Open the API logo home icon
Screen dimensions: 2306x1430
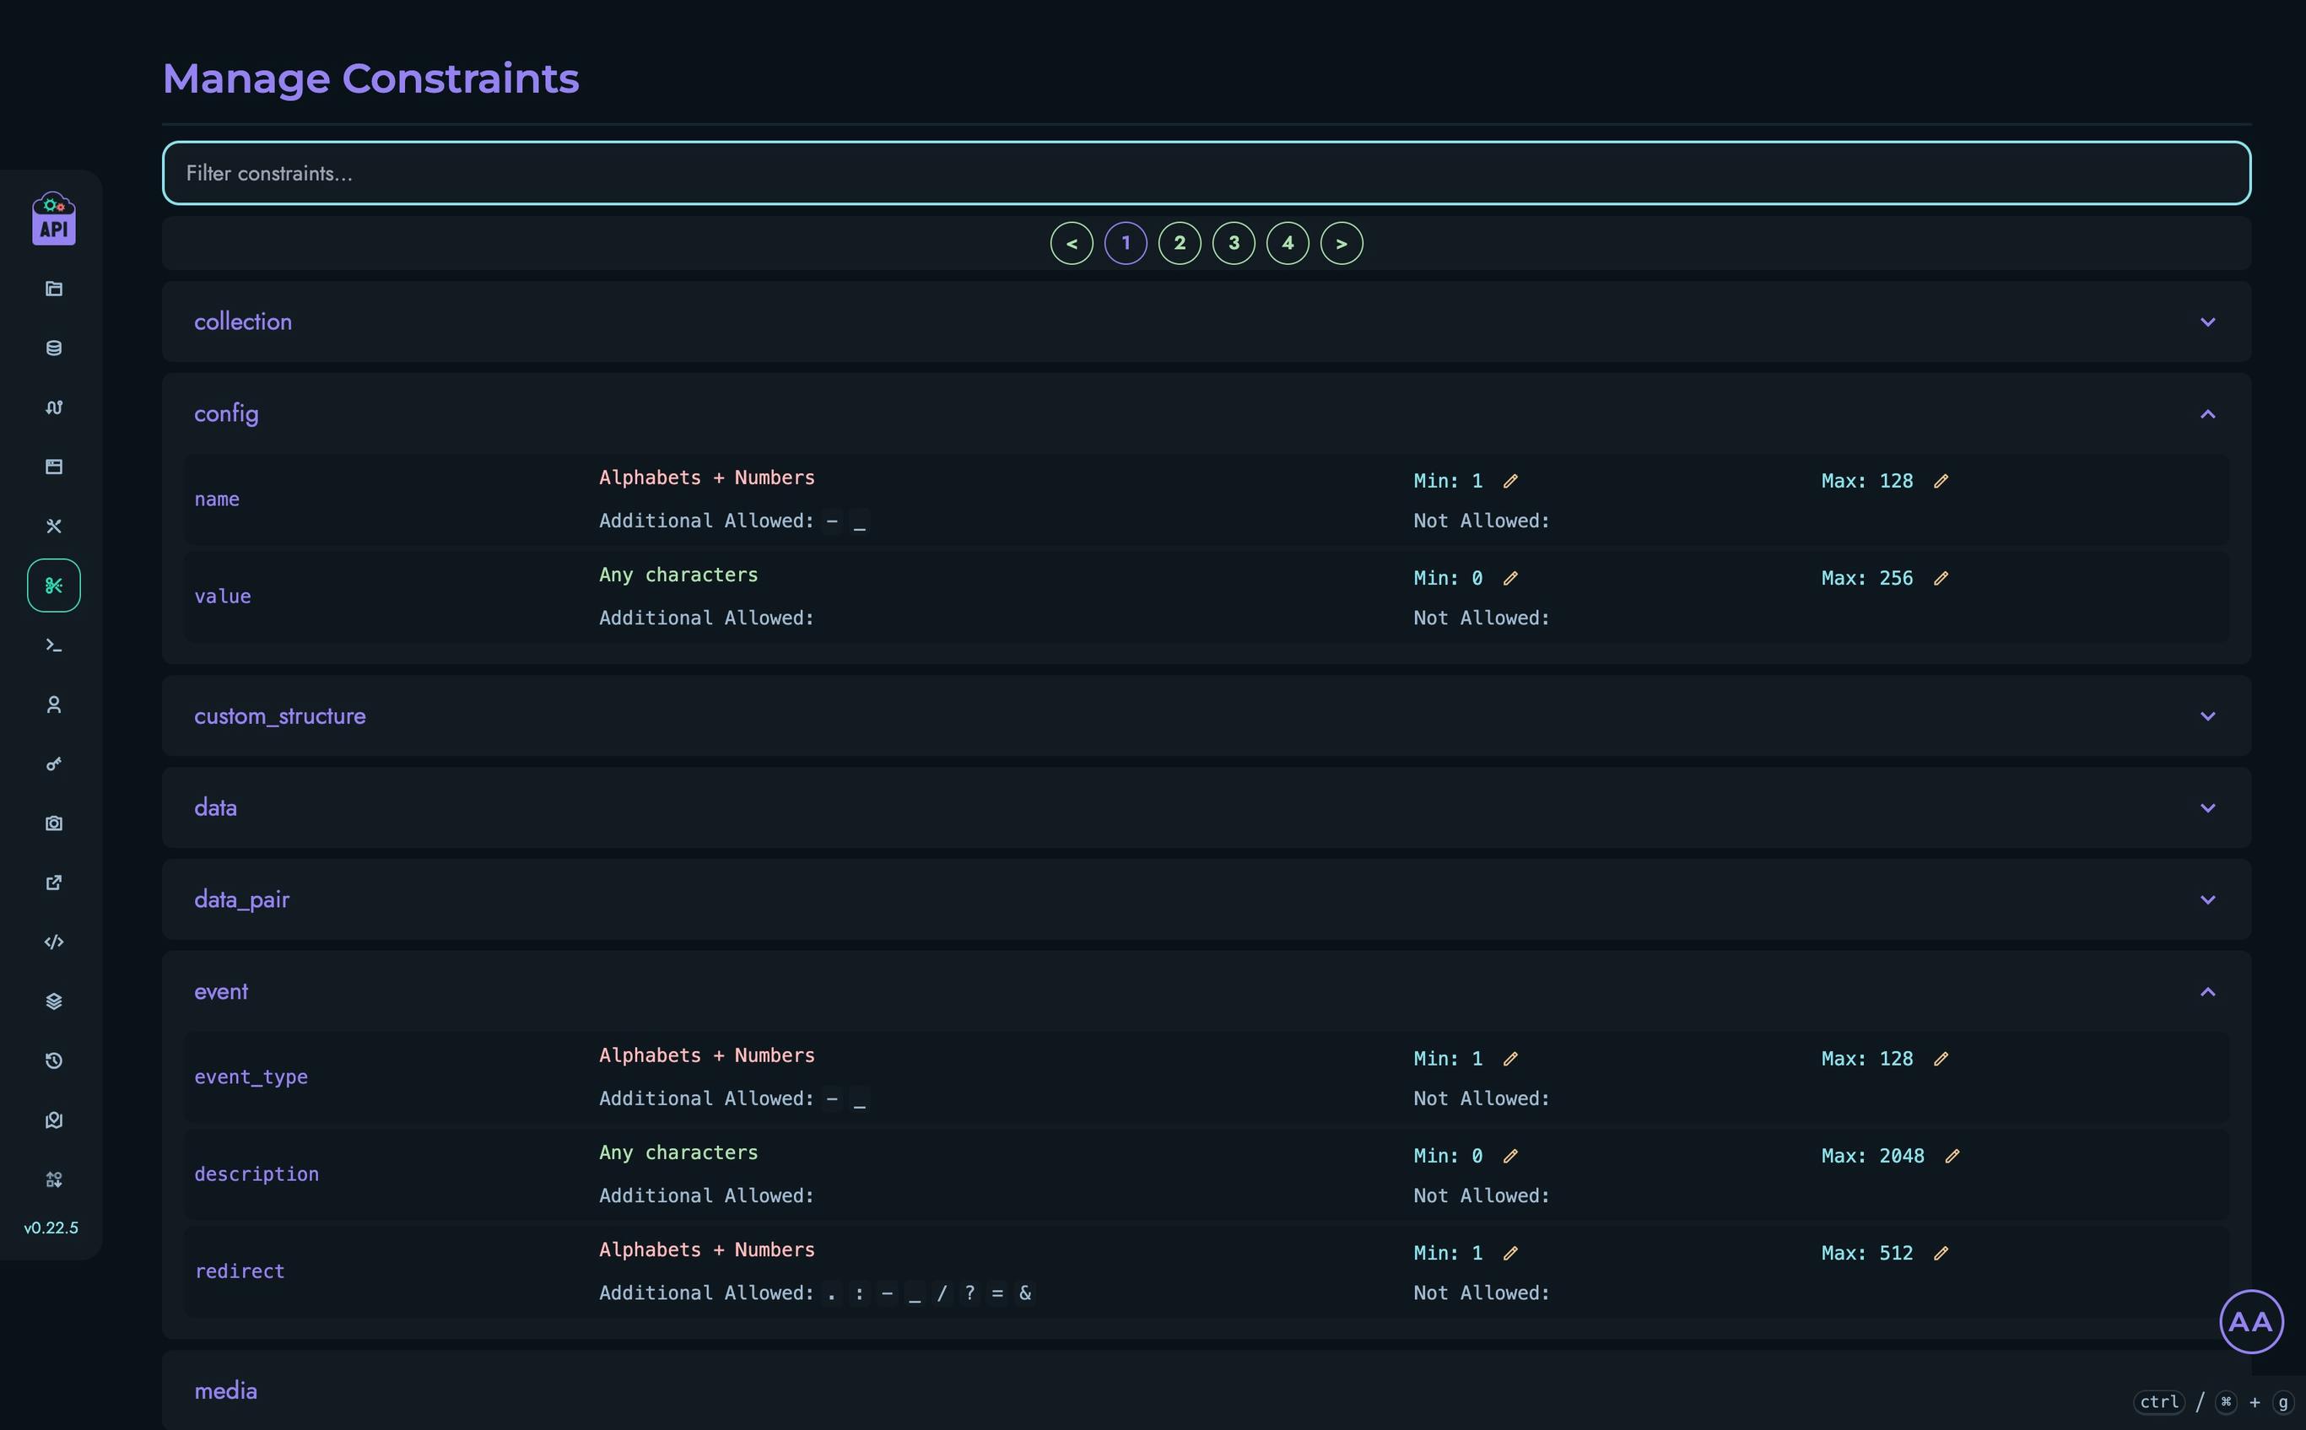54,219
